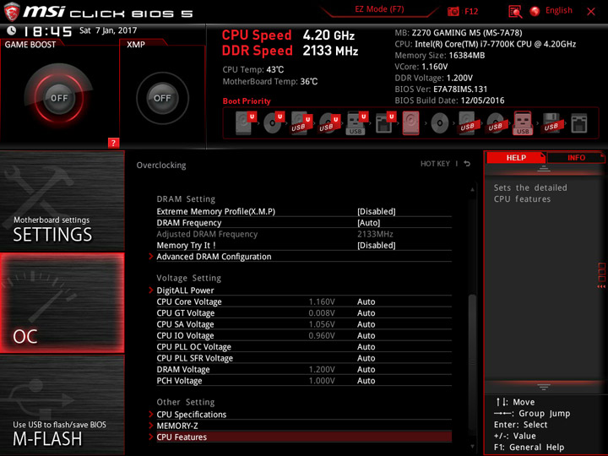Switch to EZ Mode (F7)
The width and height of the screenshot is (608, 456).
379,9
